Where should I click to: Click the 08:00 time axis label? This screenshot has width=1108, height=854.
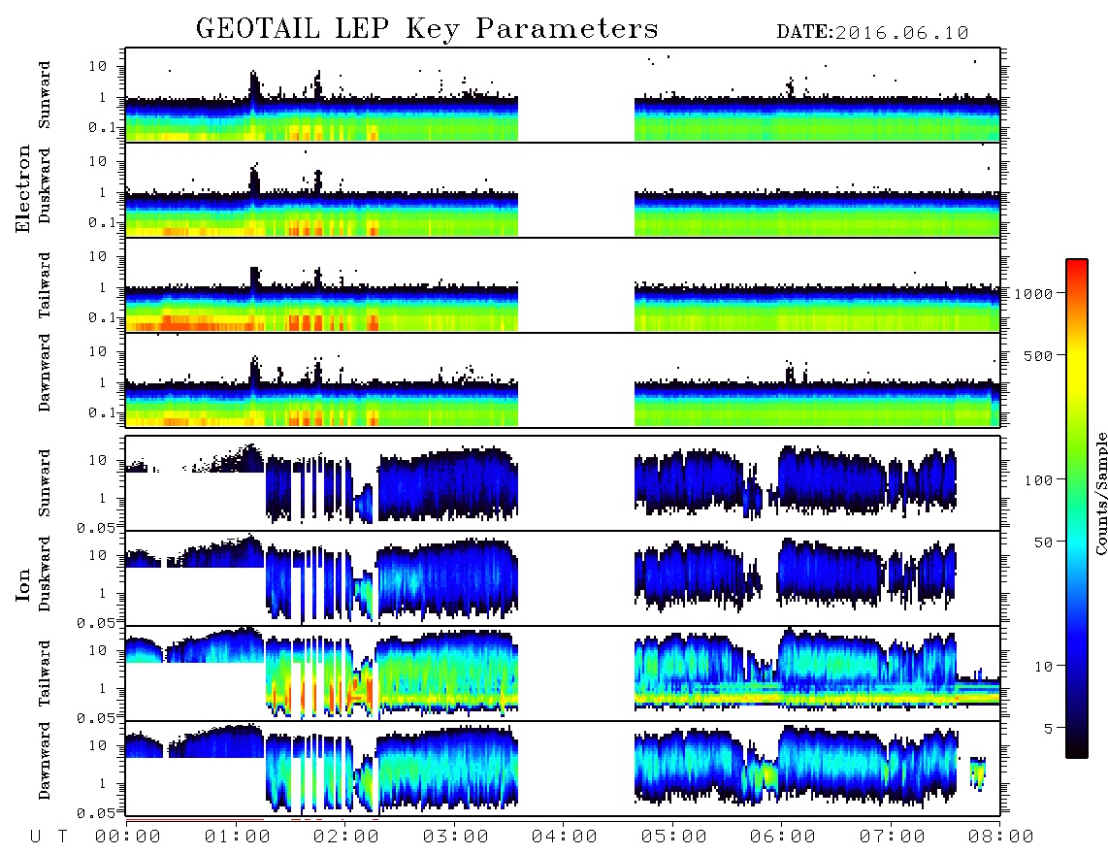point(1001,838)
